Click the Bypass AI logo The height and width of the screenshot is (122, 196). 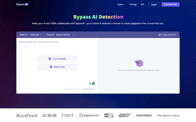click(22, 4)
